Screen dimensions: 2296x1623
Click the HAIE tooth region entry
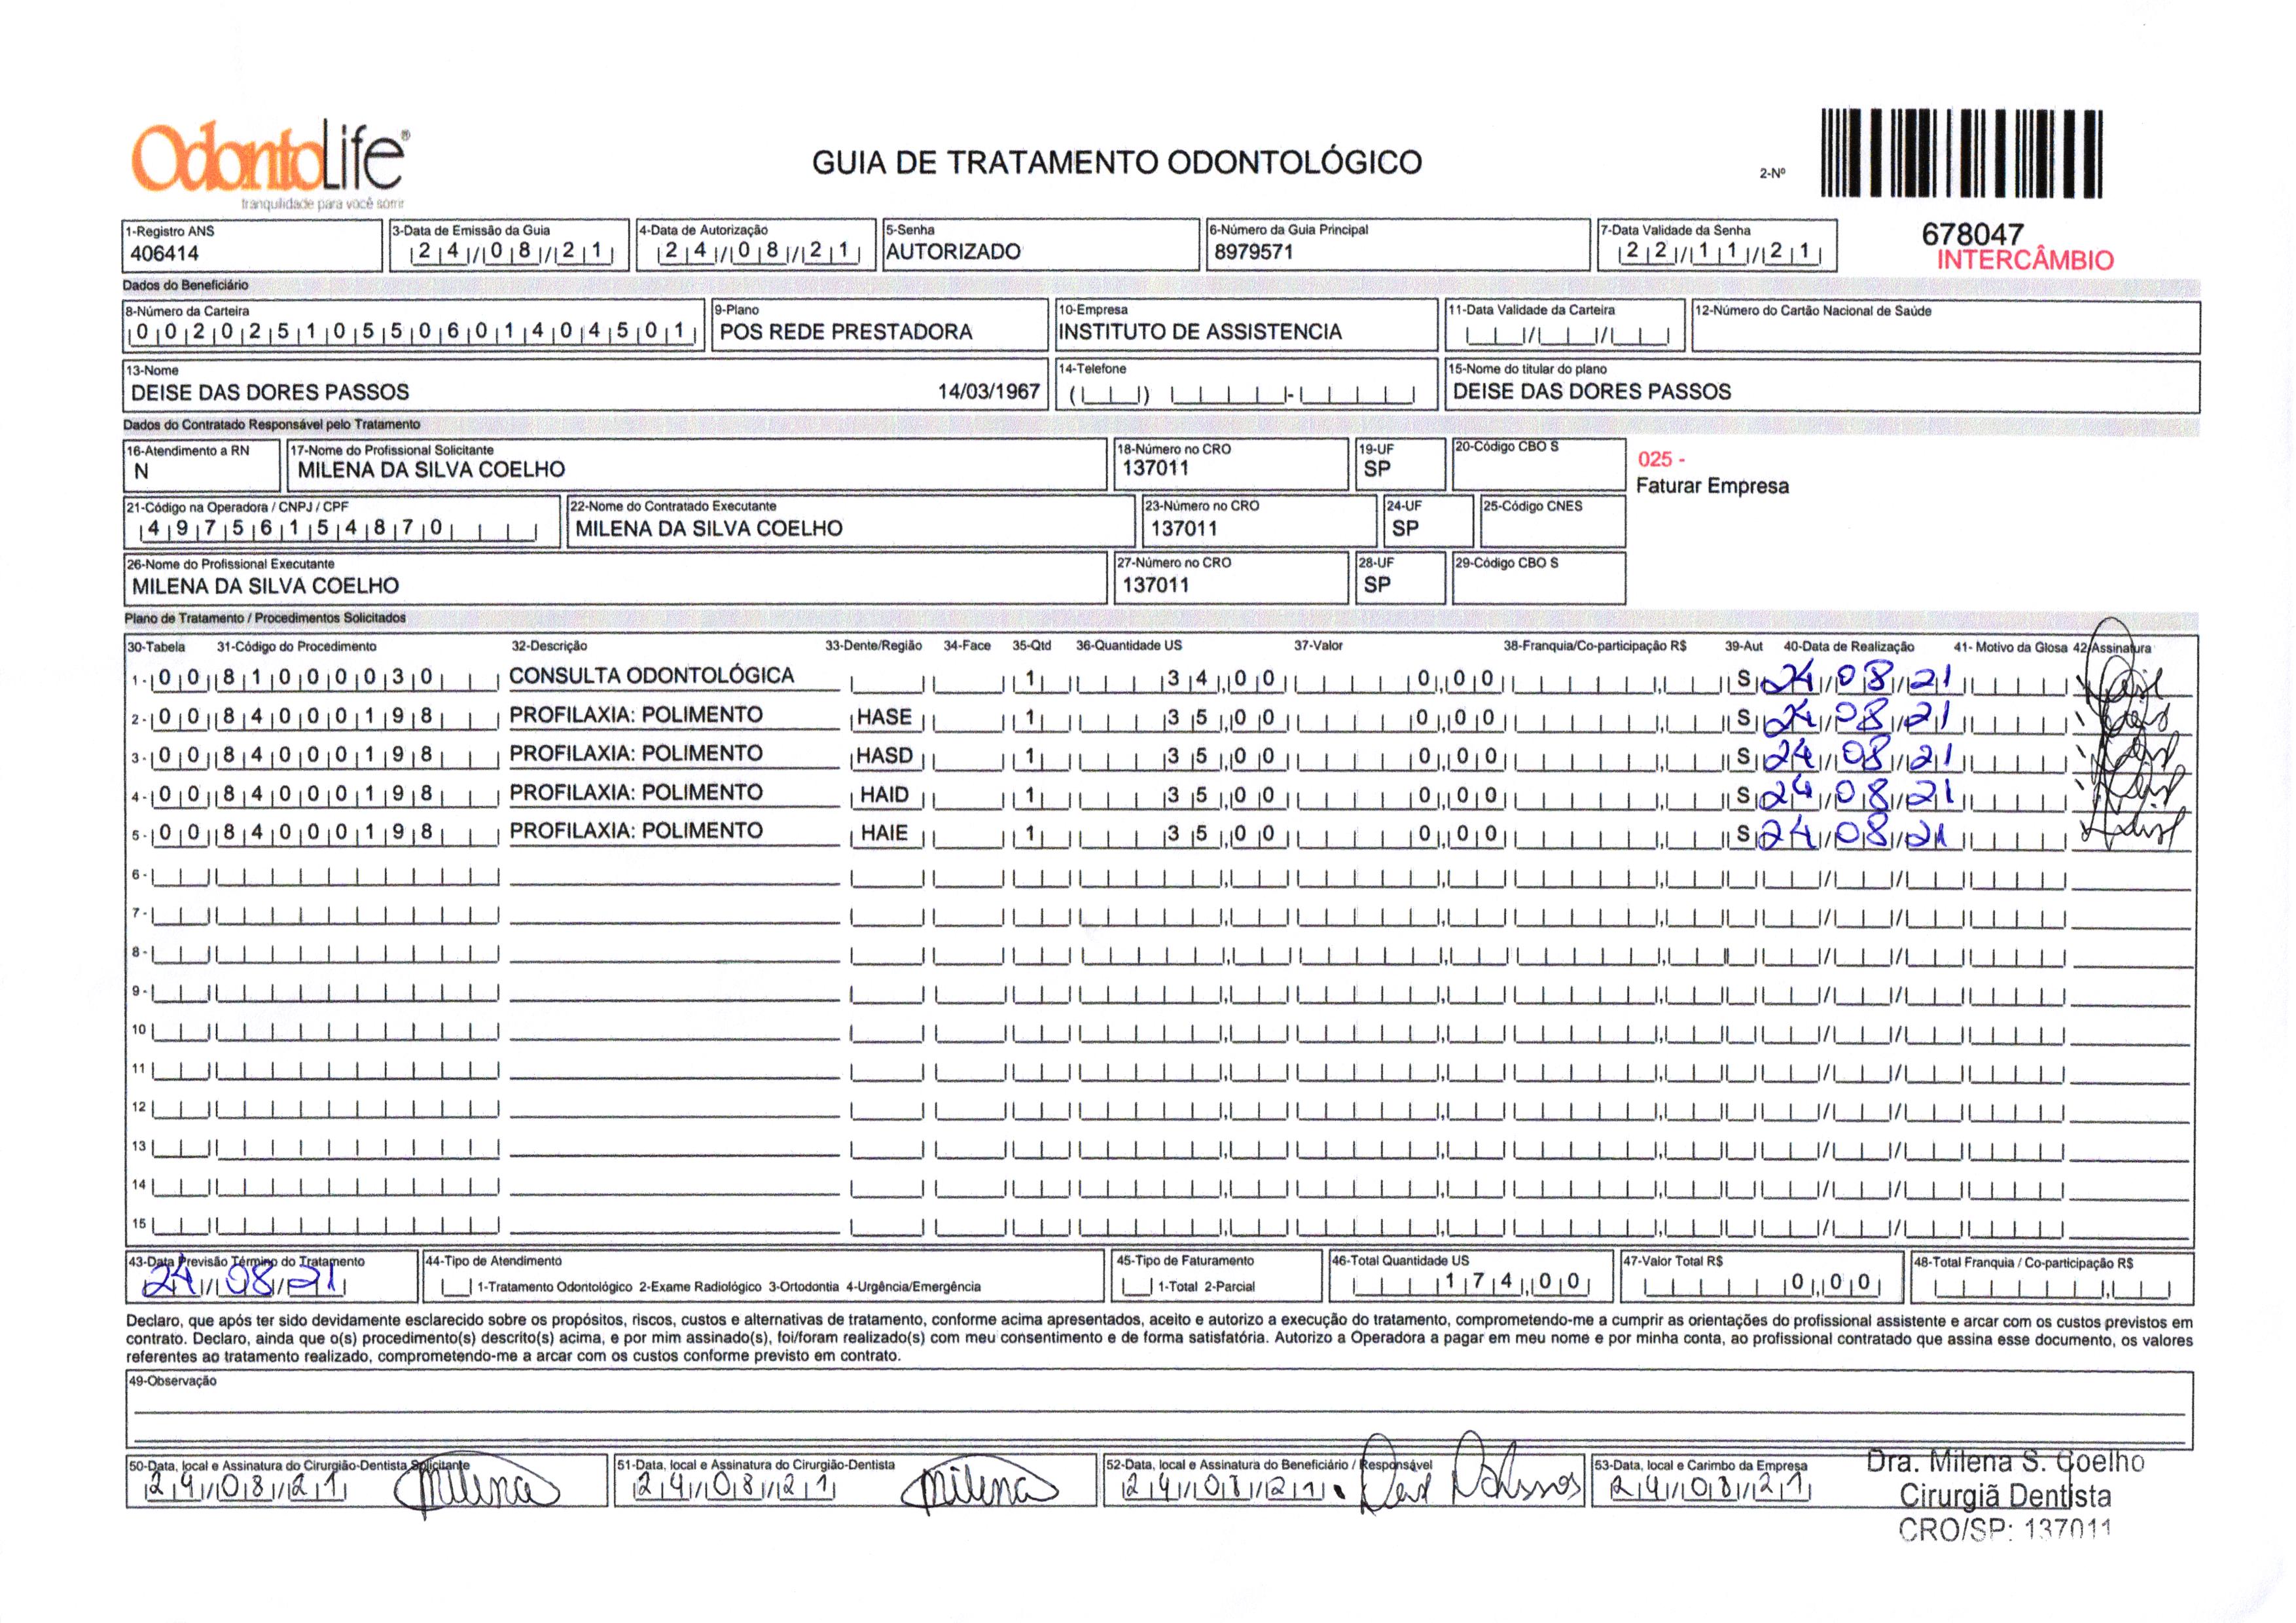(884, 833)
